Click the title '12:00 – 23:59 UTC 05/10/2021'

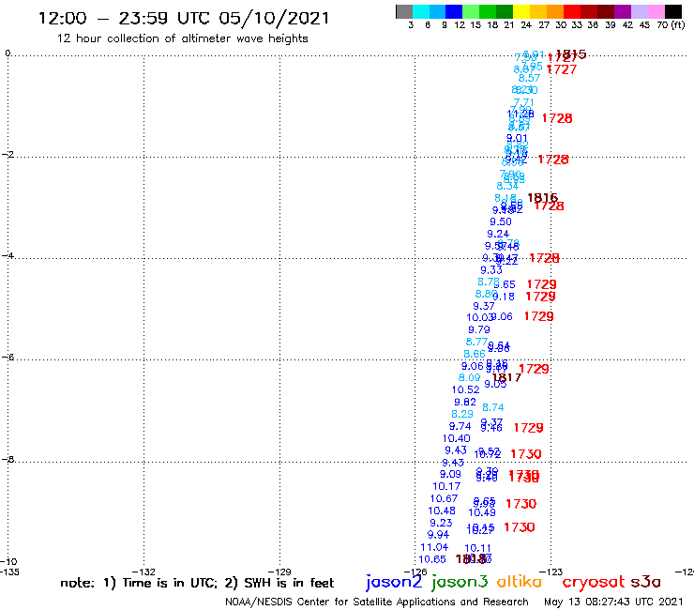184,18
